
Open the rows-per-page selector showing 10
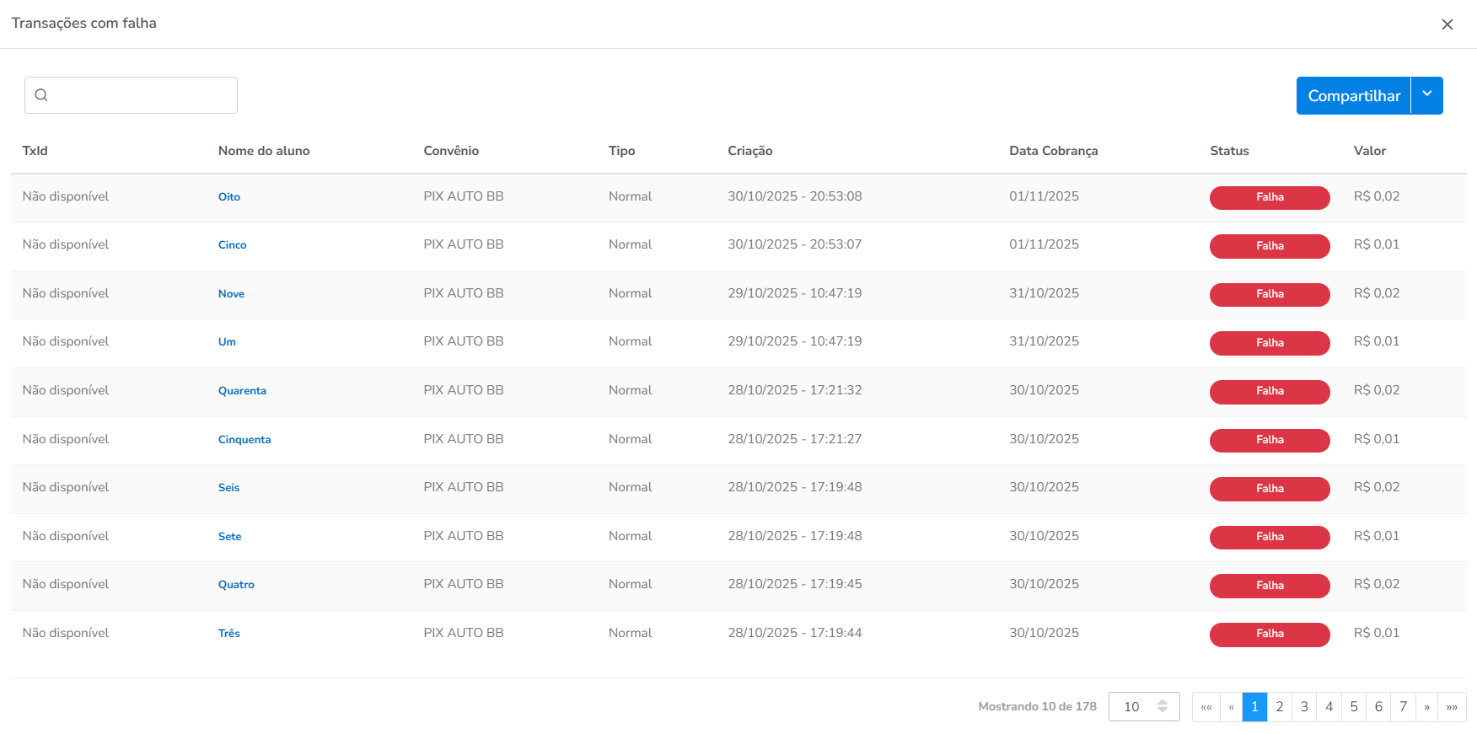(1143, 707)
